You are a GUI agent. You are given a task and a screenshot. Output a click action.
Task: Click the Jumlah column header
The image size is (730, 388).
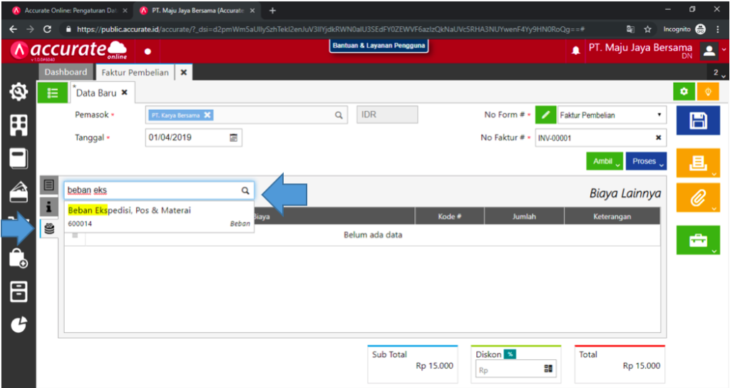524,216
